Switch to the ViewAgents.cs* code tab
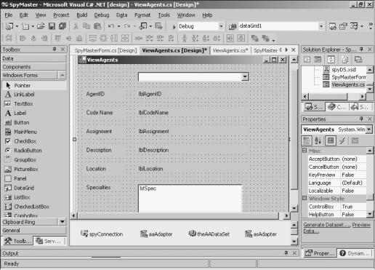 coord(230,50)
